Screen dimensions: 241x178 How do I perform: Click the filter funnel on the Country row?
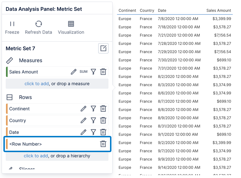[93, 120]
